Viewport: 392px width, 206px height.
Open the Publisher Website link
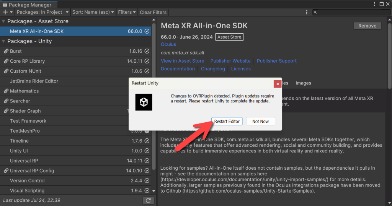(x=230, y=61)
